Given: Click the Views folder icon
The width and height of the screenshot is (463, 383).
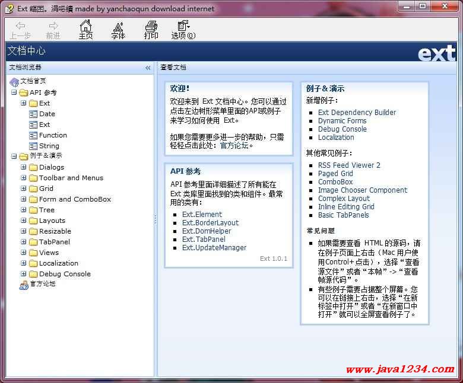Looking at the screenshot, I should point(33,253).
